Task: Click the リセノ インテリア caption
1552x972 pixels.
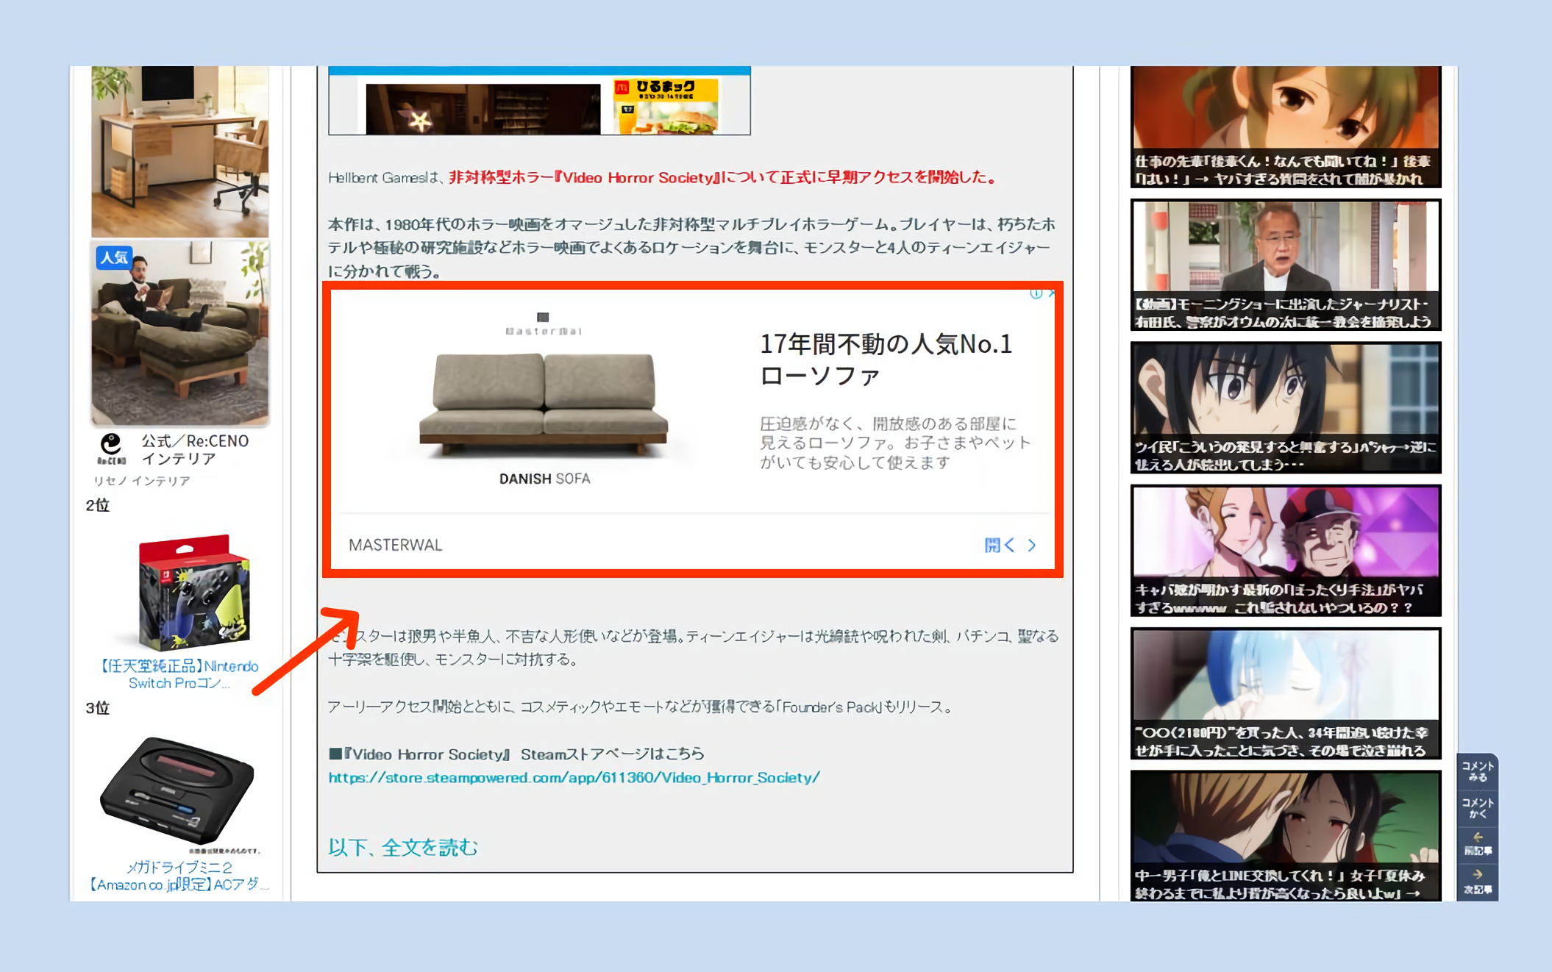Action: [x=142, y=481]
